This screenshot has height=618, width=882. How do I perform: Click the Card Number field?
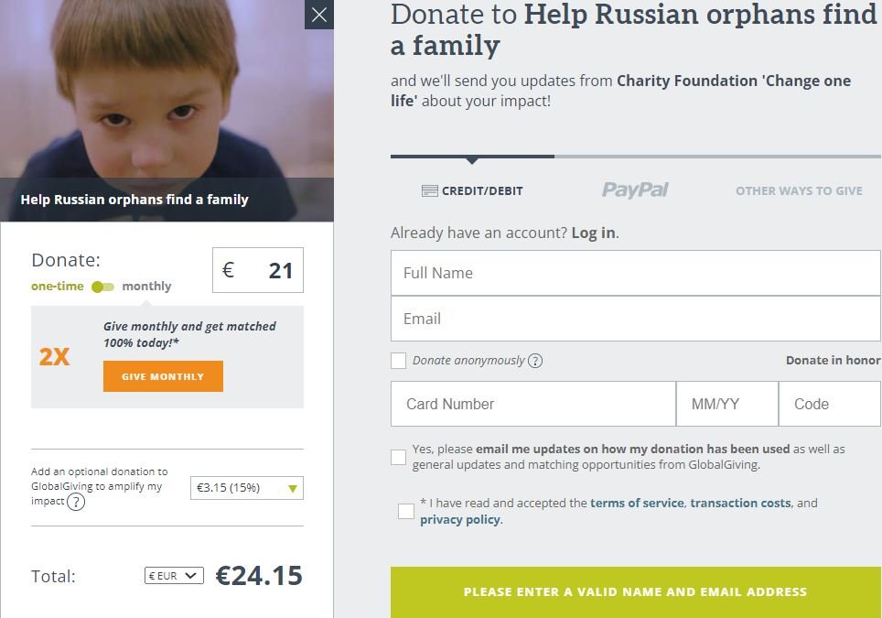(533, 404)
